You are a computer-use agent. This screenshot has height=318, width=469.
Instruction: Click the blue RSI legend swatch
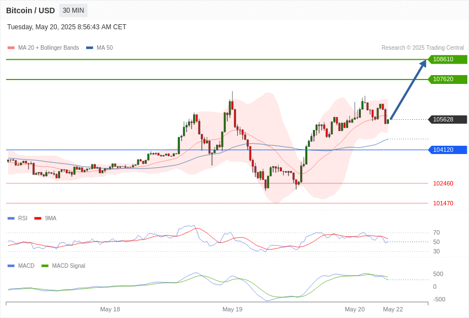[x=11, y=219]
